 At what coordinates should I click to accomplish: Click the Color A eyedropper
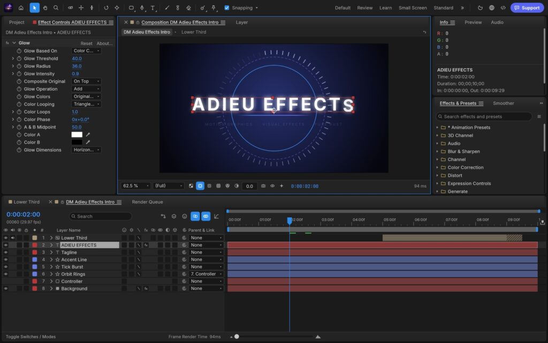88,135
